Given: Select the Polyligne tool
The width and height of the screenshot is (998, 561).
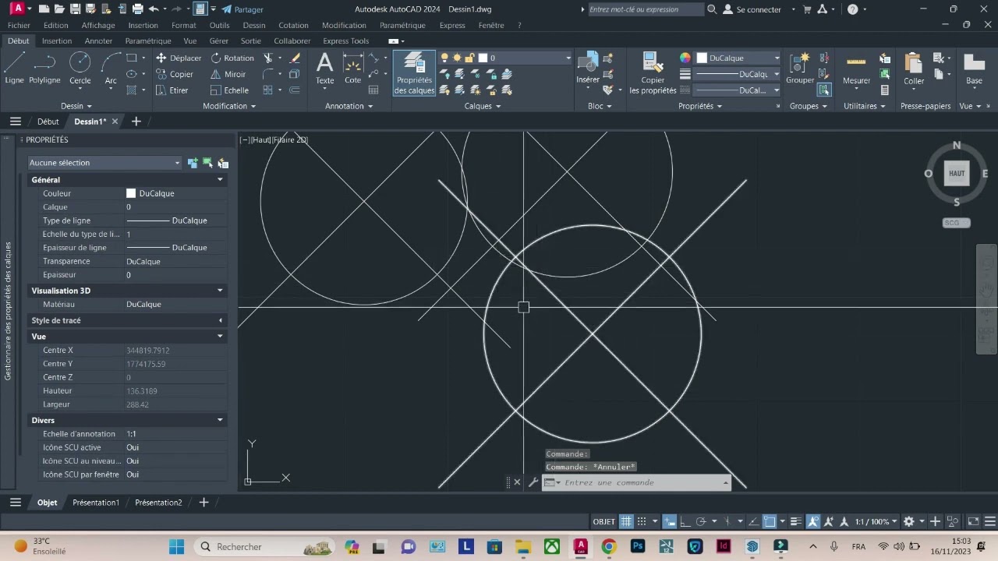Looking at the screenshot, I should 44,68.
